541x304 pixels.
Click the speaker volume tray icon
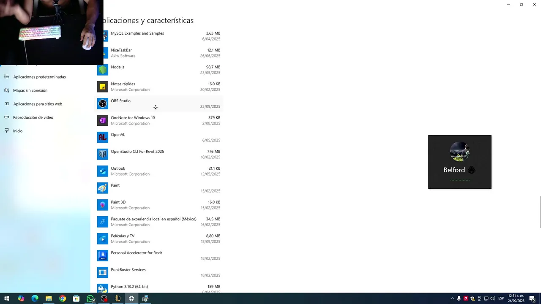pyautogui.click(x=493, y=299)
